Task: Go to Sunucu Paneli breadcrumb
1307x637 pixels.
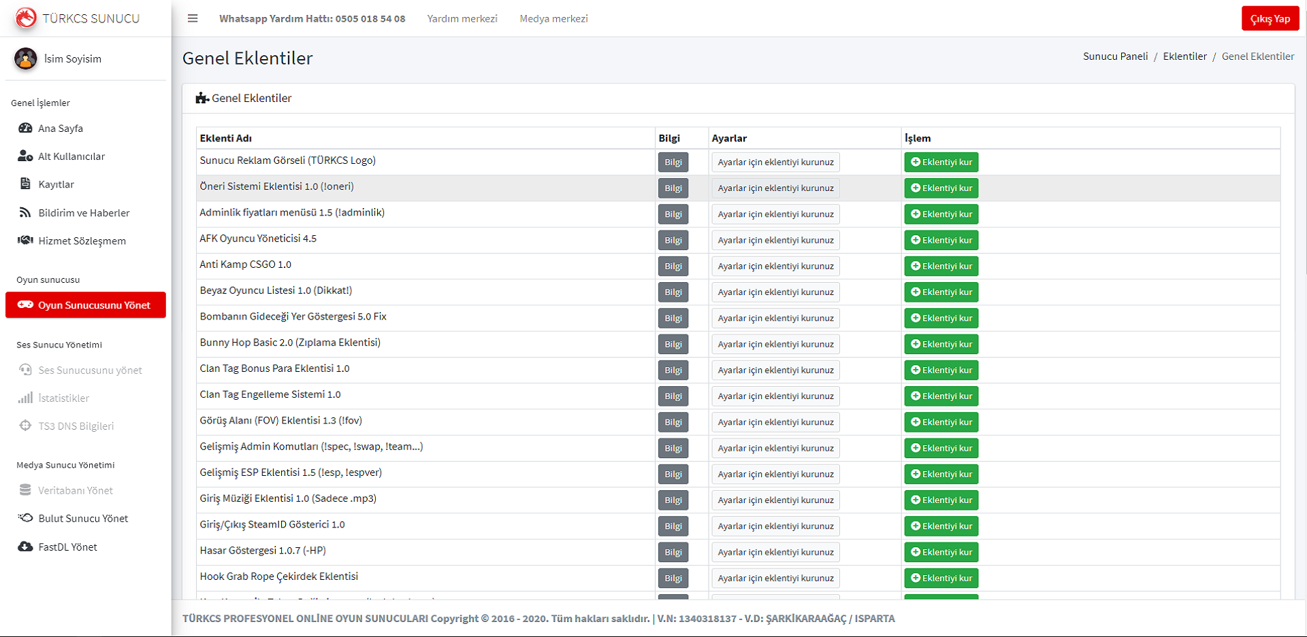Action: pos(1115,56)
